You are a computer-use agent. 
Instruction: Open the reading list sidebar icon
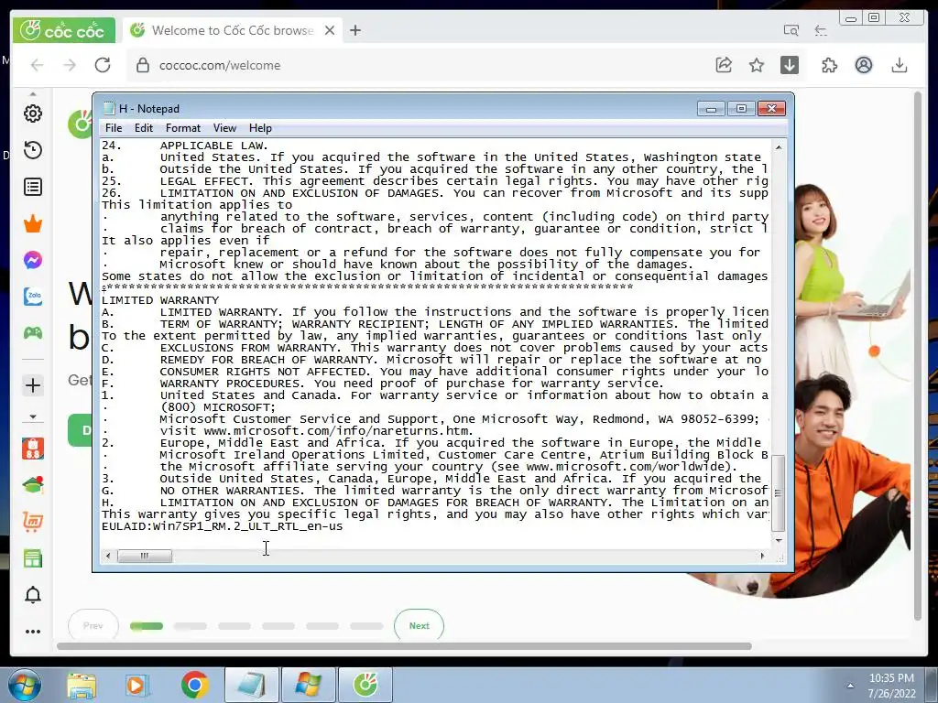pyautogui.click(x=33, y=187)
